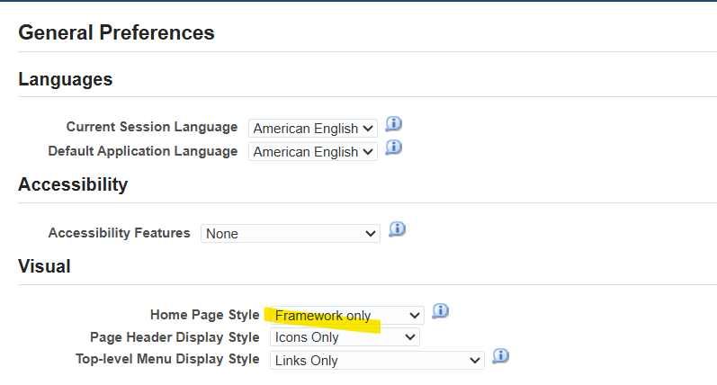The width and height of the screenshot is (717, 385).
Task: Expand the Default Application Language dropdown
Action: tap(313, 152)
